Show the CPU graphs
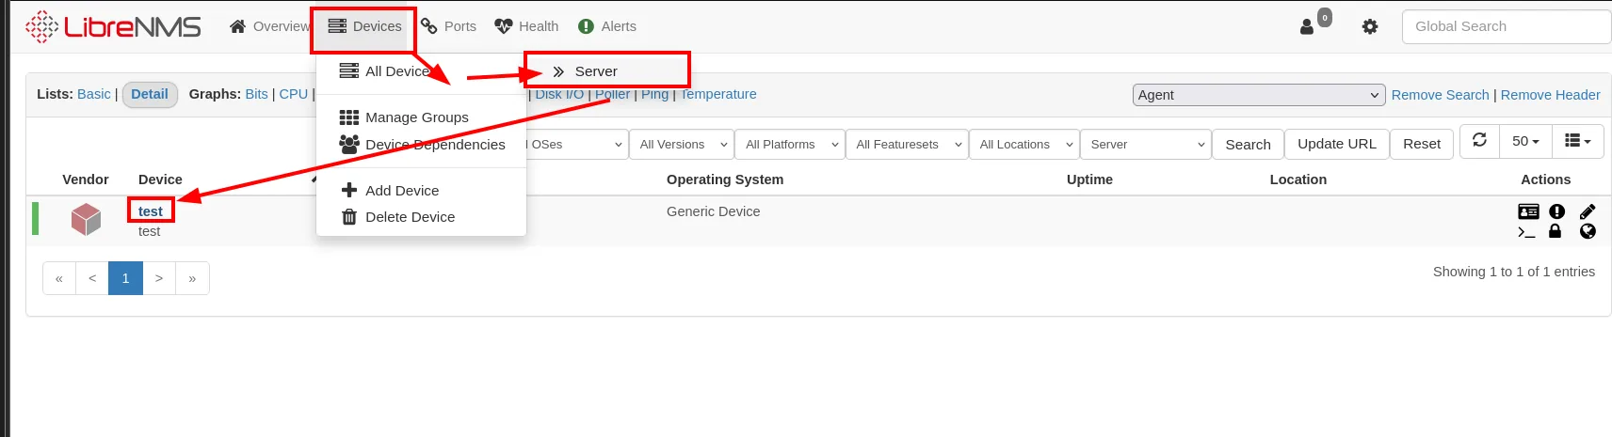1612x437 pixels. click(294, 94)
